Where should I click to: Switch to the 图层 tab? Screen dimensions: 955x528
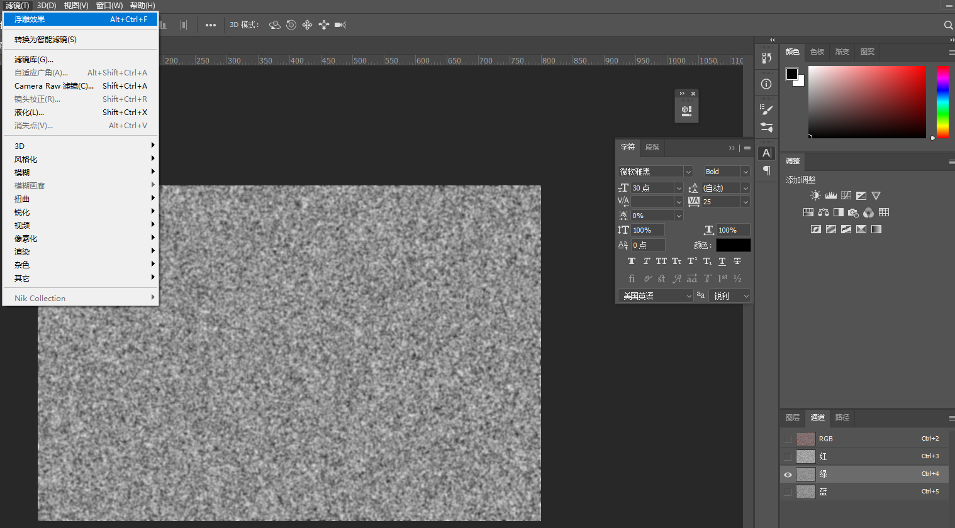(x=793, y=417)
